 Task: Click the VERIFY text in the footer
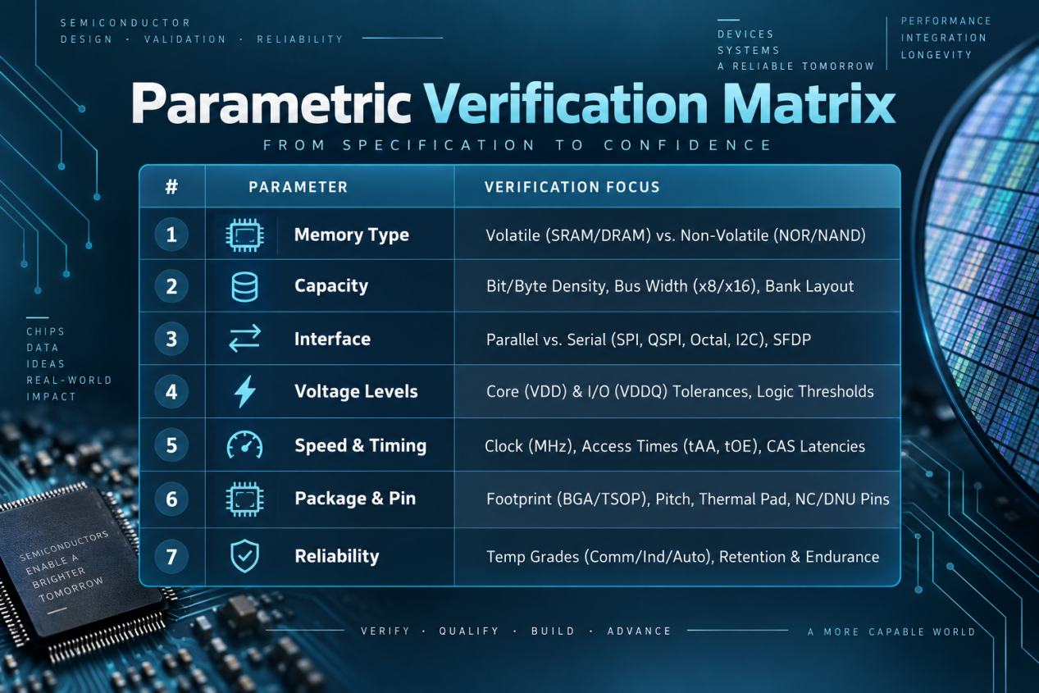pos(385,631)
